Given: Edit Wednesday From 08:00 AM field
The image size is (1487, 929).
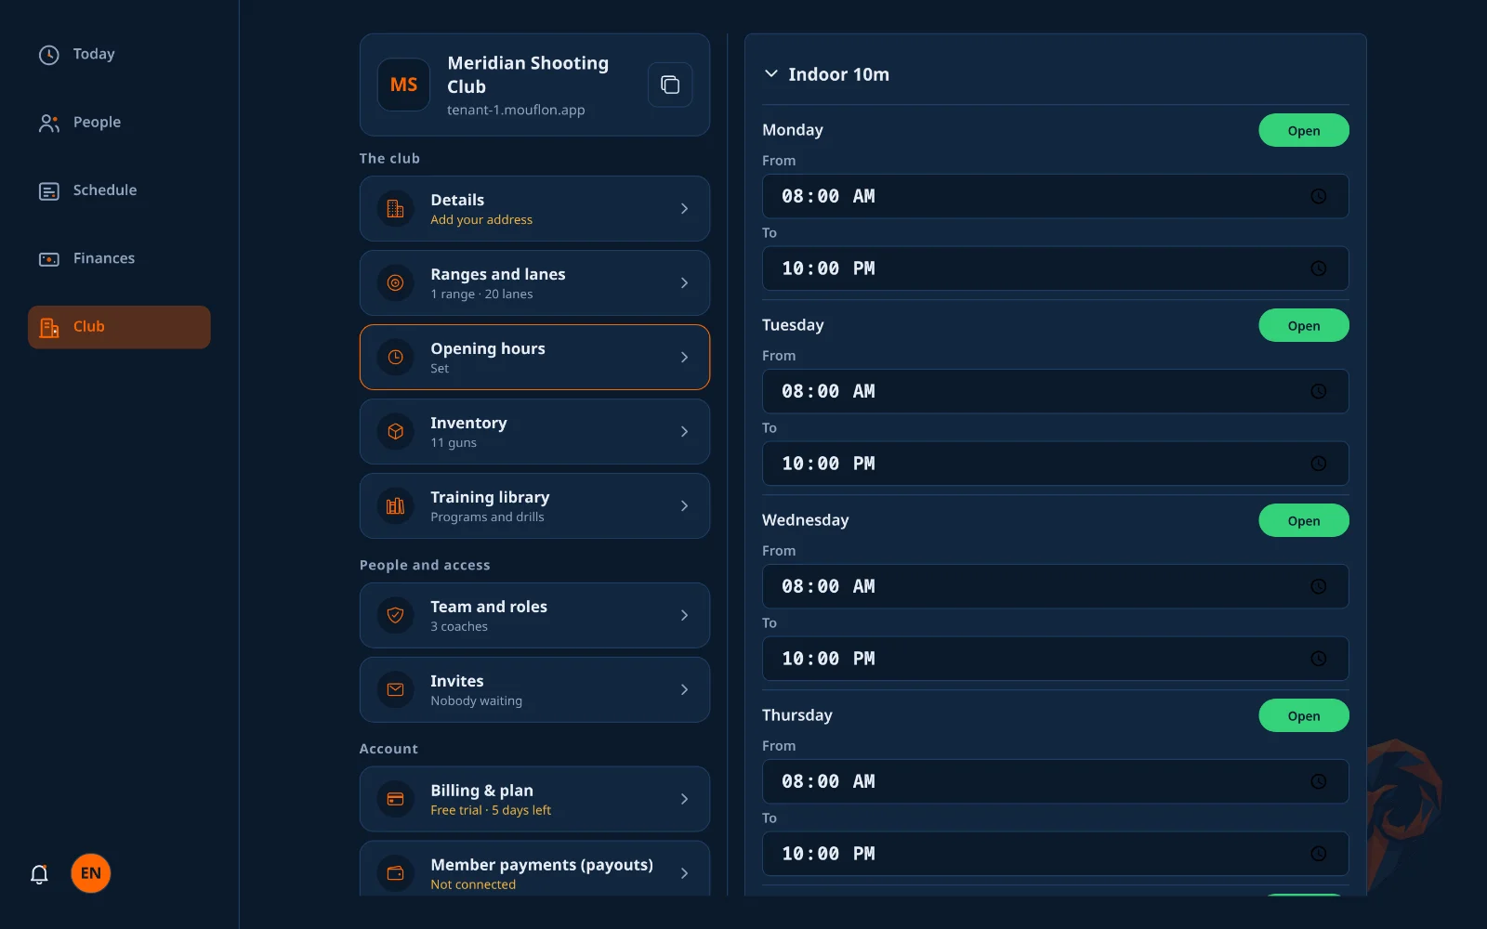Looking at the screenshot, I should pyautogui.click(x=1055, y=586).
